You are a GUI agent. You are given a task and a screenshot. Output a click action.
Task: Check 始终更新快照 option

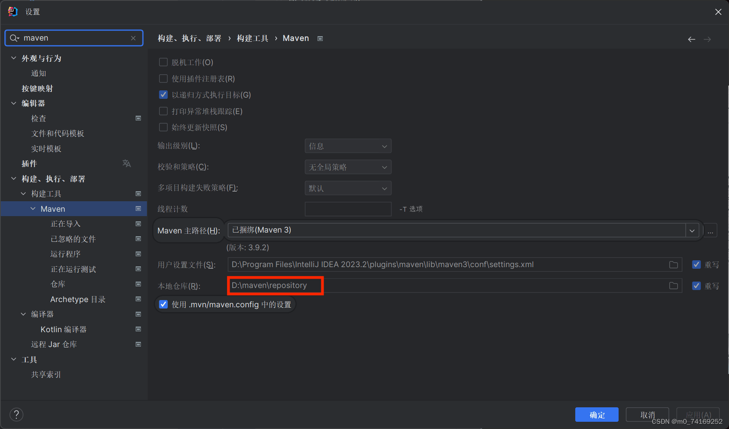[x=163, y=127]
